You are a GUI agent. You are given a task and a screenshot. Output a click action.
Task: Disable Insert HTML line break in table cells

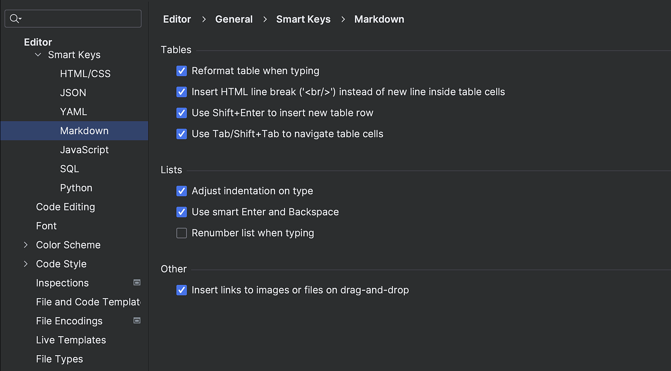(x=181, y=92)
